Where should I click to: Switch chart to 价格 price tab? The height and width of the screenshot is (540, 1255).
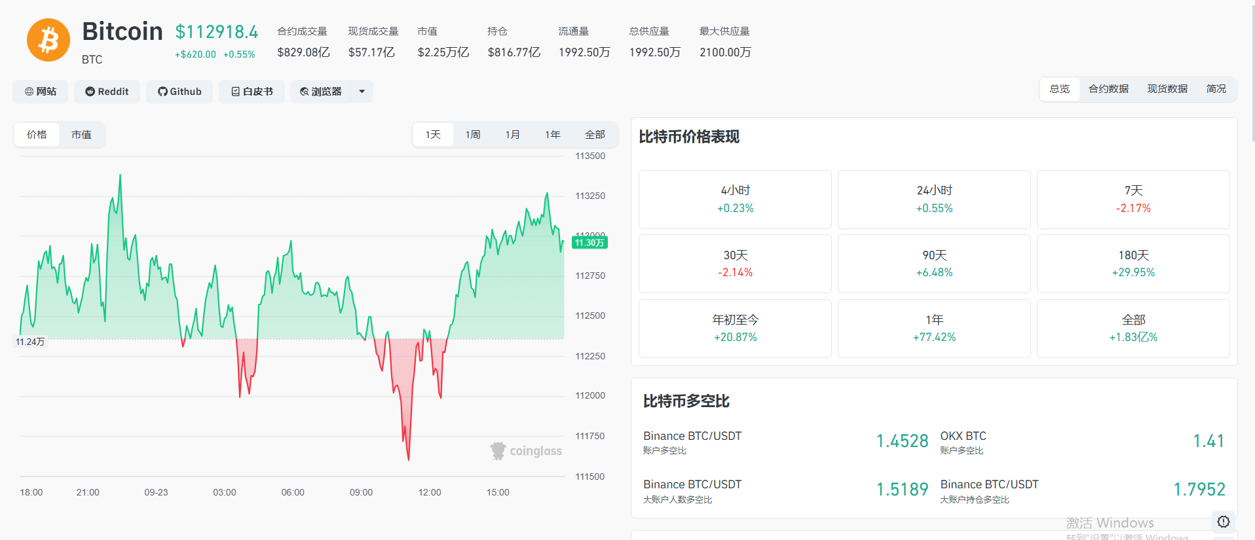point(37,134)
